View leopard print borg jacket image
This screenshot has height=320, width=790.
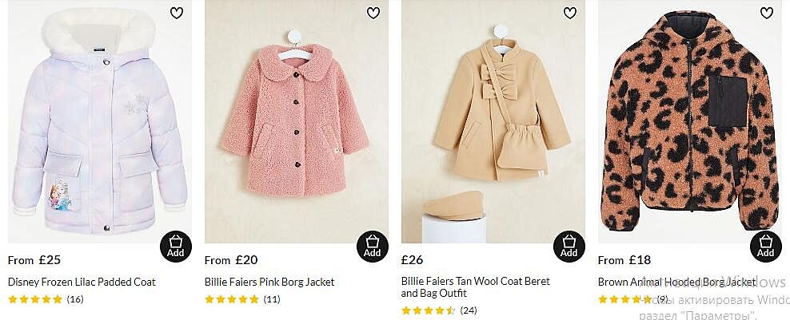689,128
